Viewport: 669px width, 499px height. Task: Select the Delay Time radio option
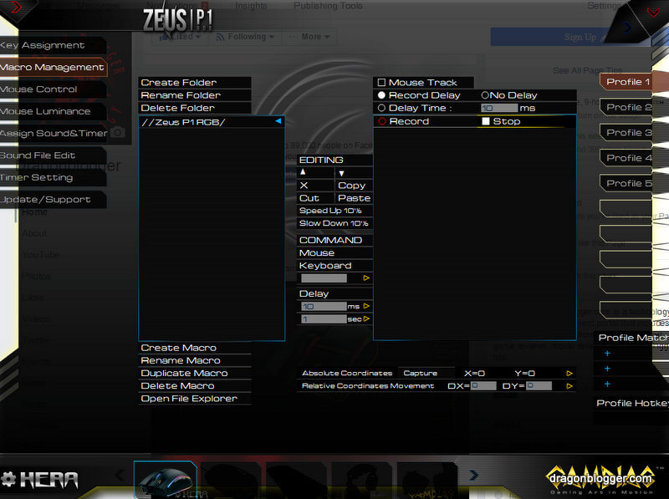[382, 108]
